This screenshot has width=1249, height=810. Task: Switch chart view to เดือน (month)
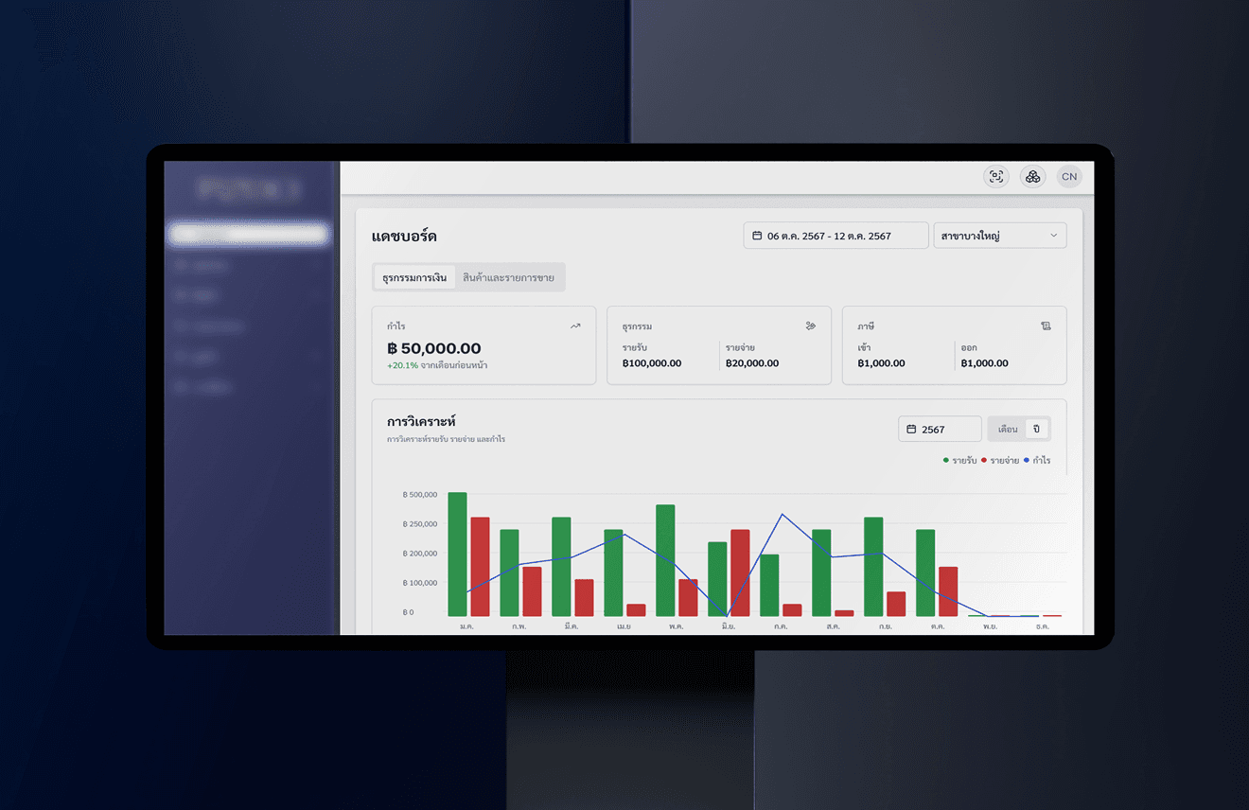pyautogui.click(x=1008, y=430)
